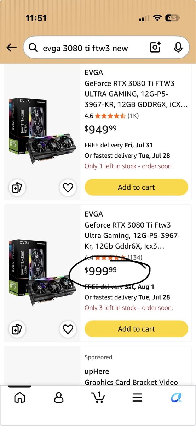Add the $999.99 card to cart

point(136,329)
